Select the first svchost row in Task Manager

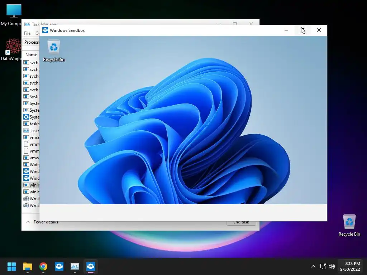(x=31, y=63)
